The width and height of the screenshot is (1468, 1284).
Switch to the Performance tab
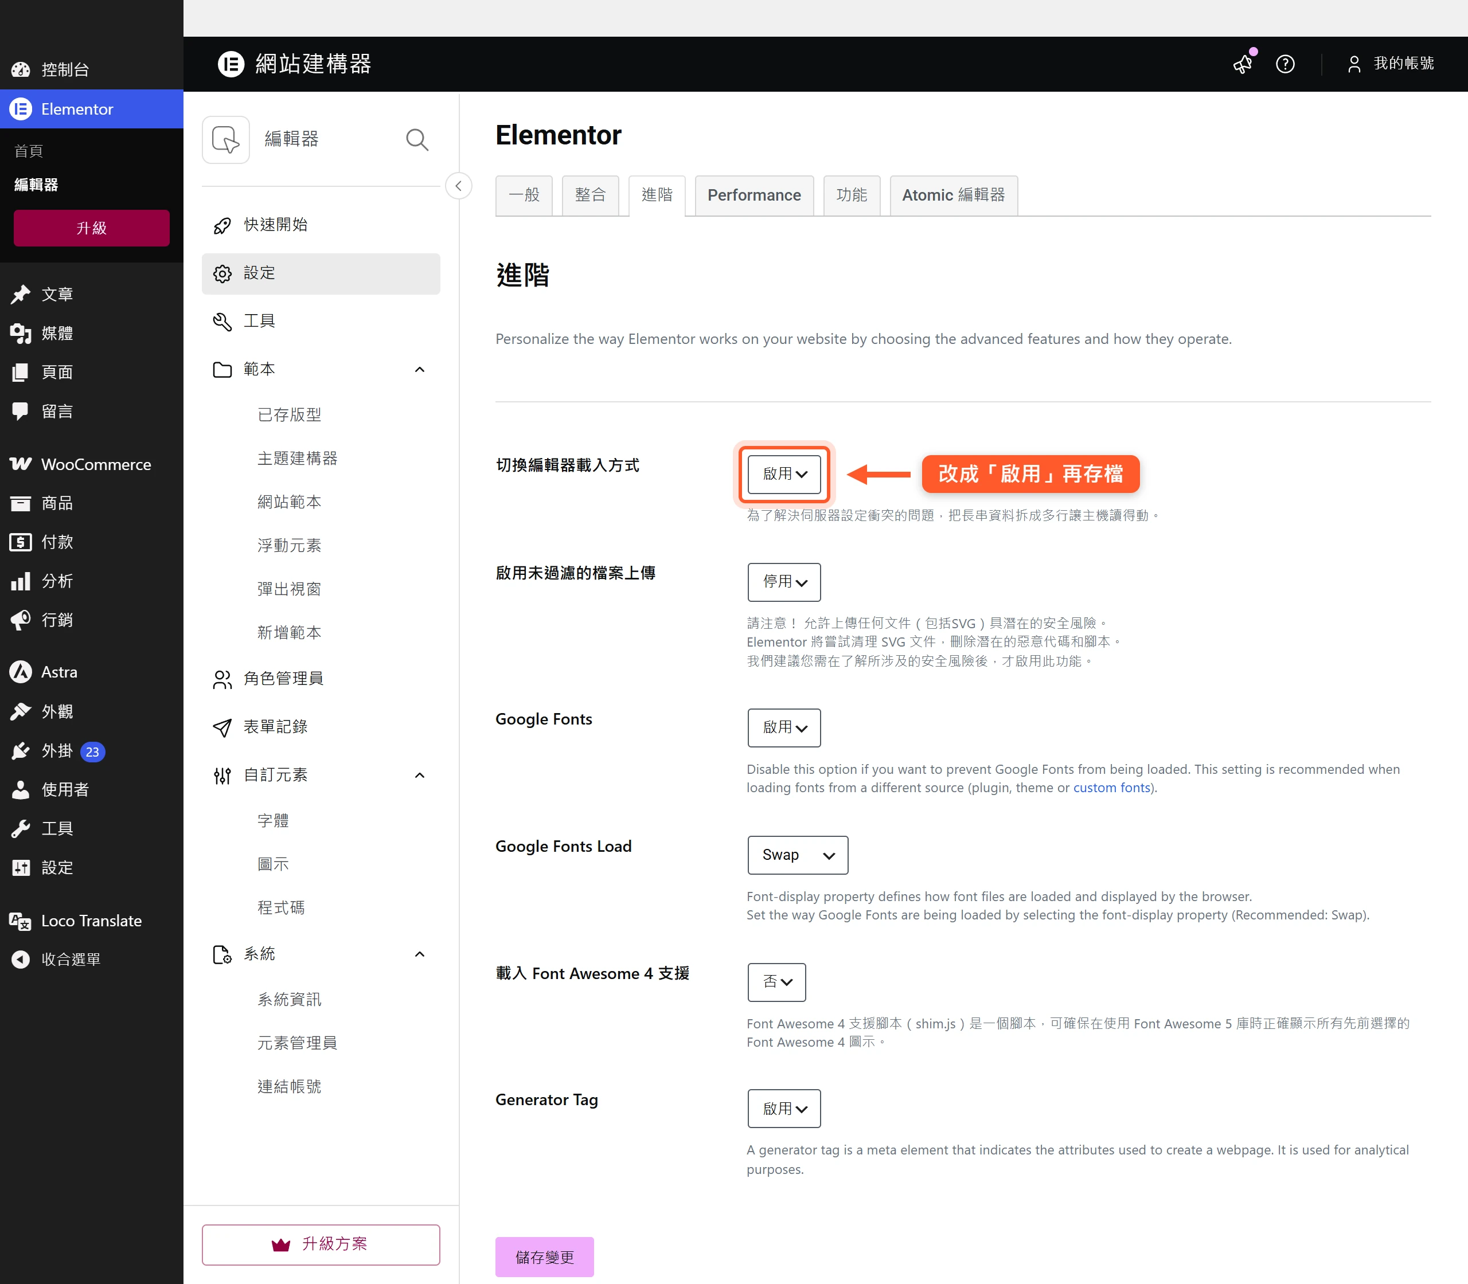pos(754,195)
